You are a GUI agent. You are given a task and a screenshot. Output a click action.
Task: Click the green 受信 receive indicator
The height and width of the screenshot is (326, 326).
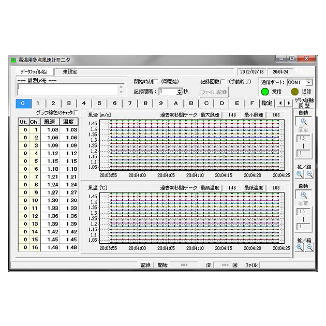[x=264, y=92]
